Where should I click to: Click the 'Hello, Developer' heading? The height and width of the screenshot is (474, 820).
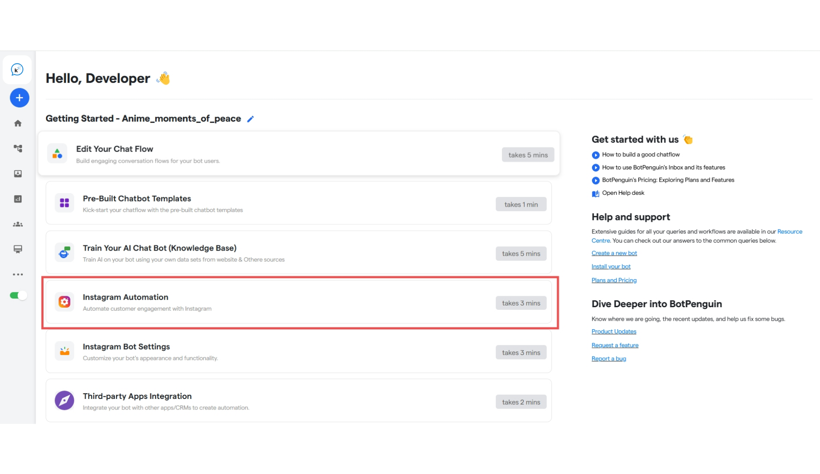(x=98, y=78)
